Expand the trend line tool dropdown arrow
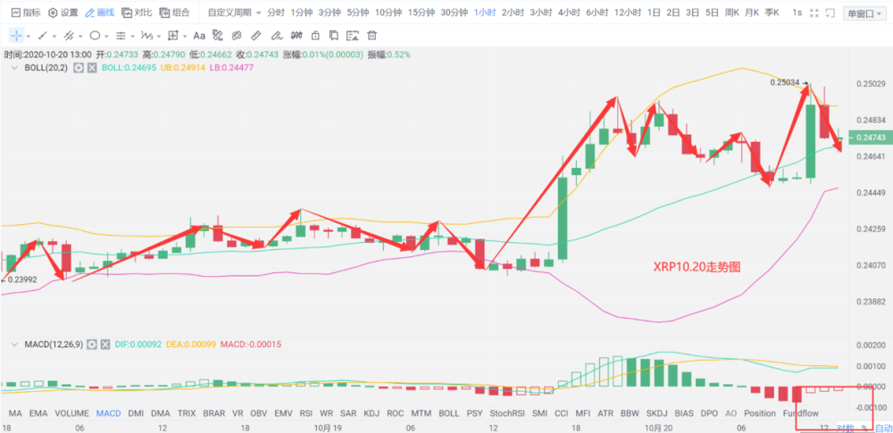Image resolution: width=893 pixels, height=433 pixels. pos(54,37)
